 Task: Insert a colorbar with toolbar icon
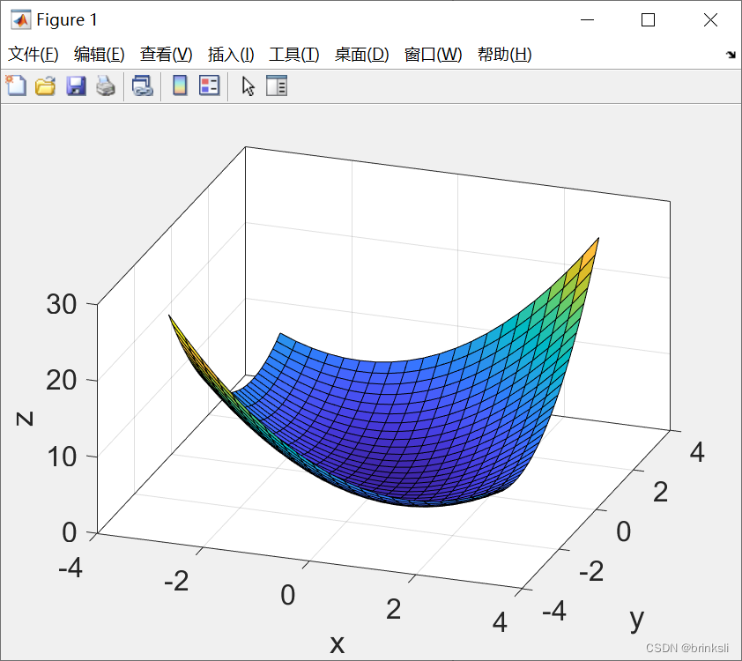point(180,85)
